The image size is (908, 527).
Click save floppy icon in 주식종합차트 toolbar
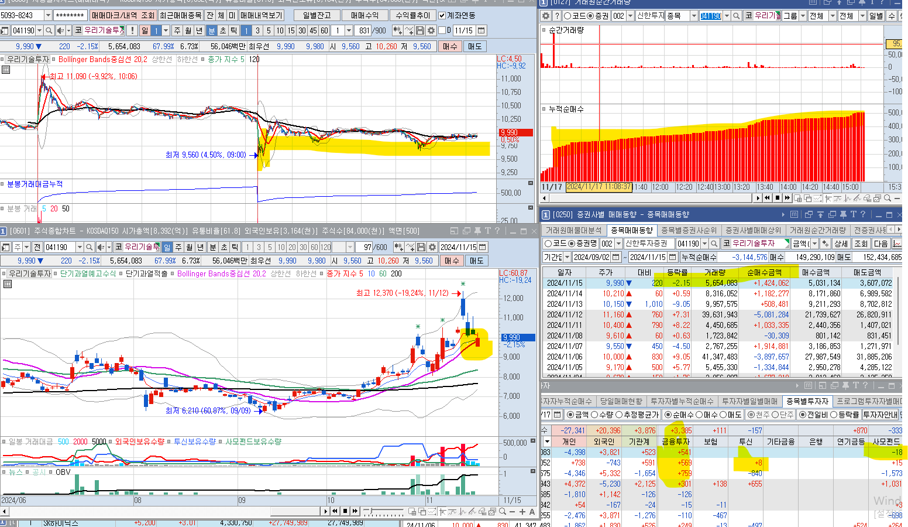click(x=421, y=247)
